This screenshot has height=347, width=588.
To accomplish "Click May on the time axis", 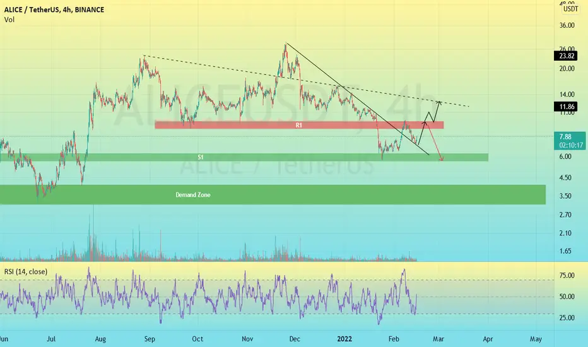I will tap(536, 339).
